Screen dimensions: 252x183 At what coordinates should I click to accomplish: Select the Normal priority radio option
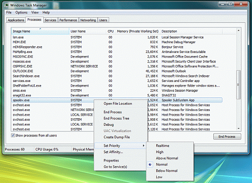point(161,165)
